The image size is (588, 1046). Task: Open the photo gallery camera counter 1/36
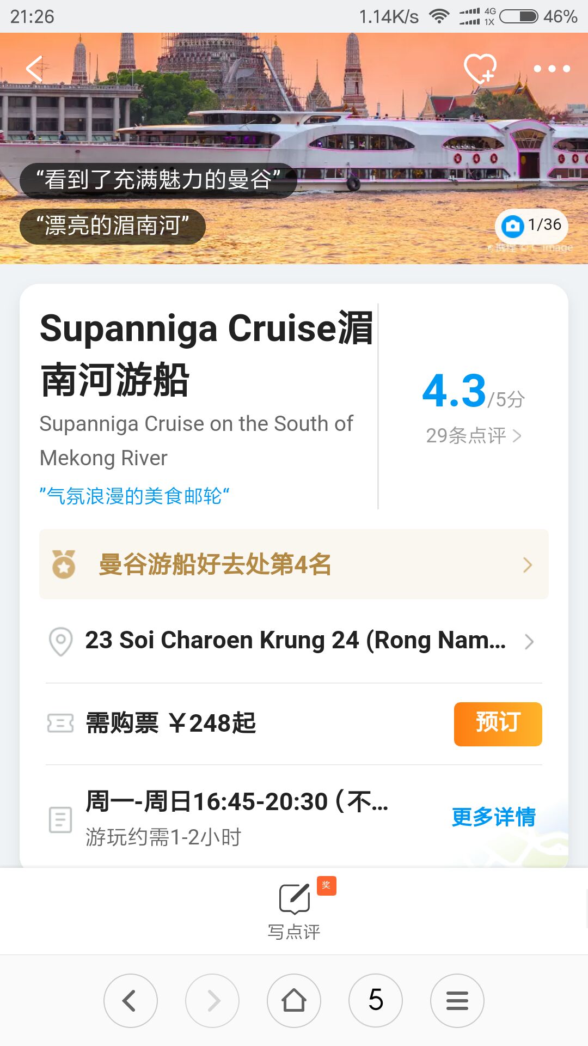pos(531,226)
